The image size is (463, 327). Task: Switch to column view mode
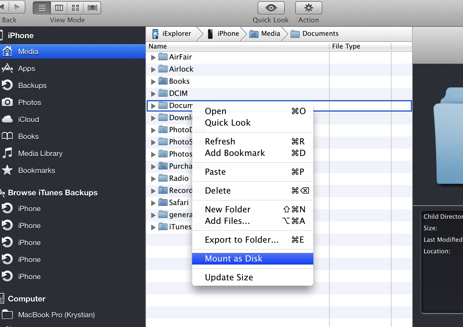coord(59,8)
